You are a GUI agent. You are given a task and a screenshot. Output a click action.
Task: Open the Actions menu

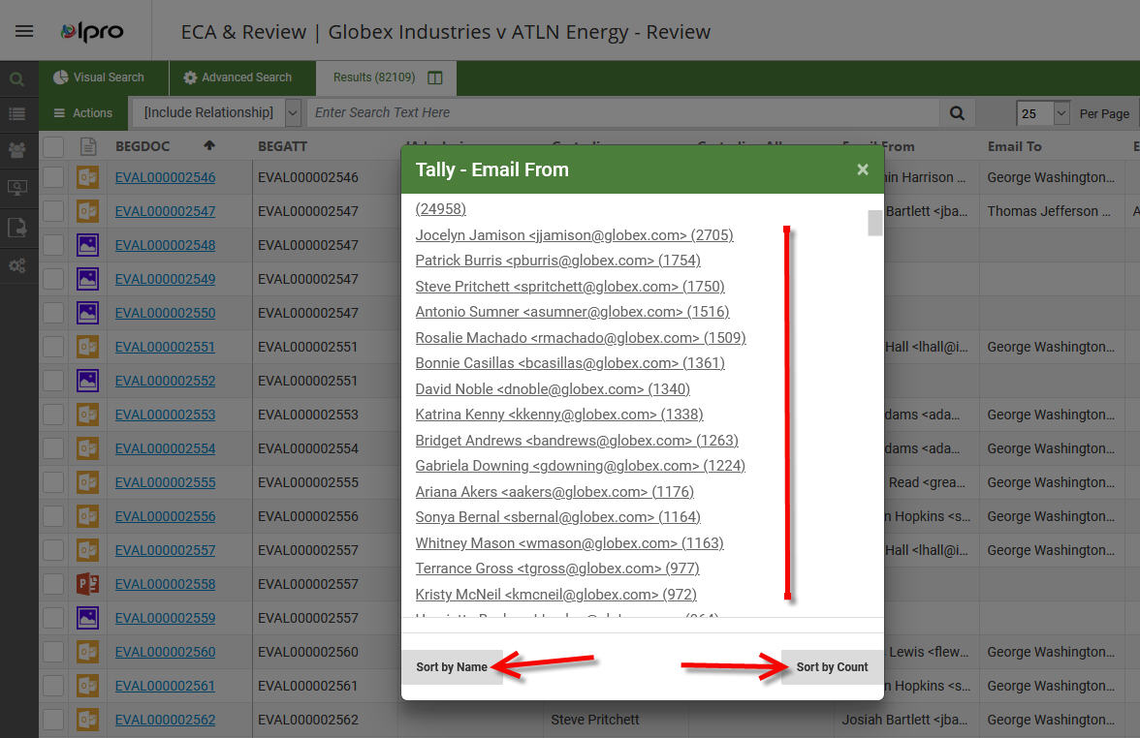click(83, 112)
